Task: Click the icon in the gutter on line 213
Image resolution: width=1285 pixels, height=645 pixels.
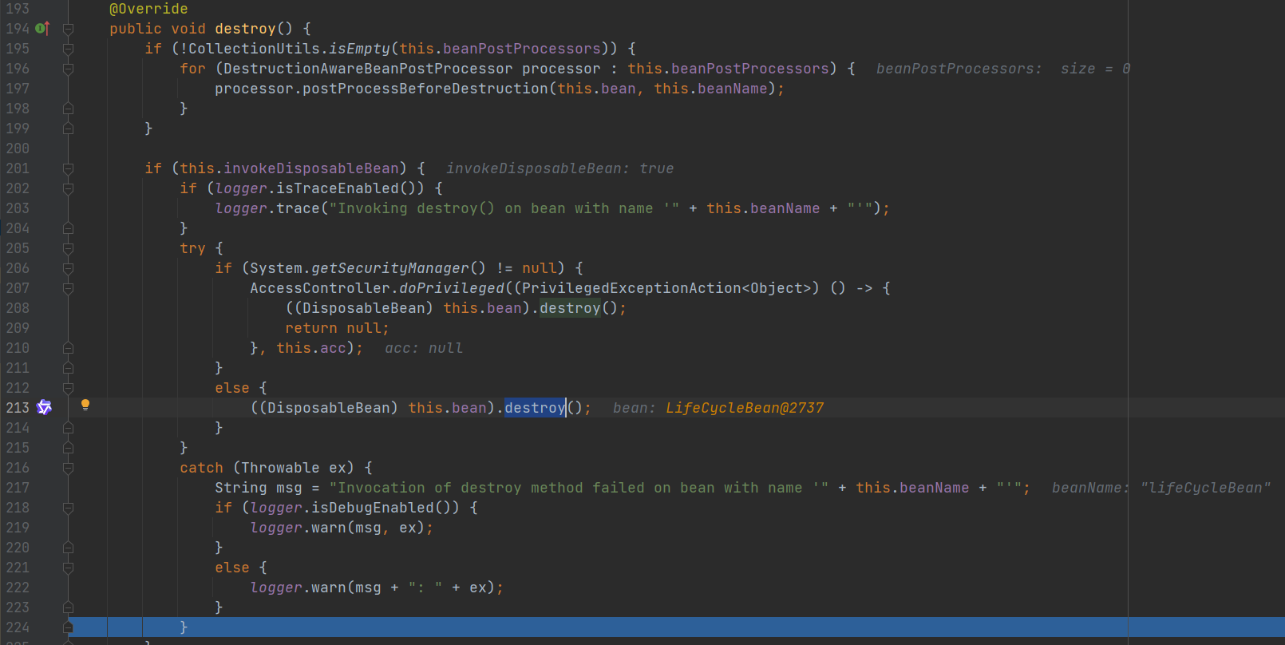Action: click(x=44, y=408)
